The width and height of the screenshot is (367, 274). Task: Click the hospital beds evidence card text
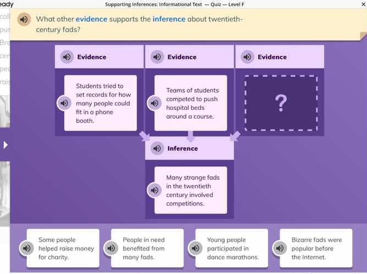[192, 103]
